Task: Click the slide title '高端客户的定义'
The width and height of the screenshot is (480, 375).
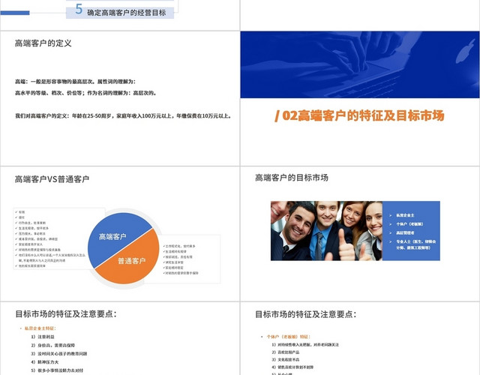Action: coord(43,43)
